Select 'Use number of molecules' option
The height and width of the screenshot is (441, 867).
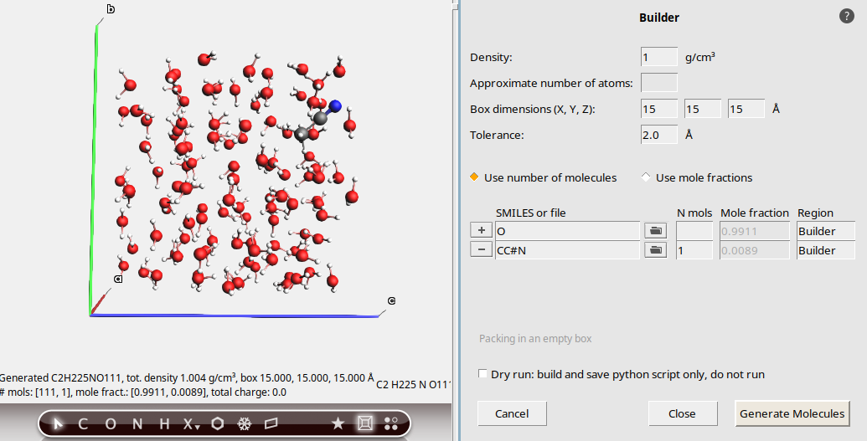point(474,177)
